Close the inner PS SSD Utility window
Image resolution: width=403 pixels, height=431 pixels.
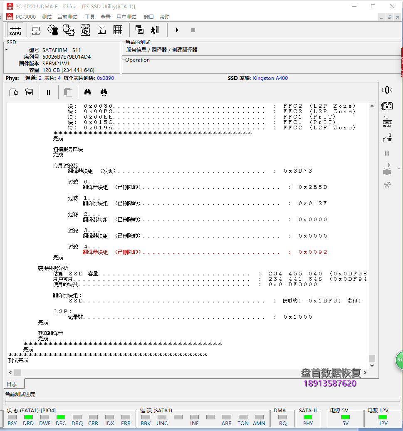point(398,17)
